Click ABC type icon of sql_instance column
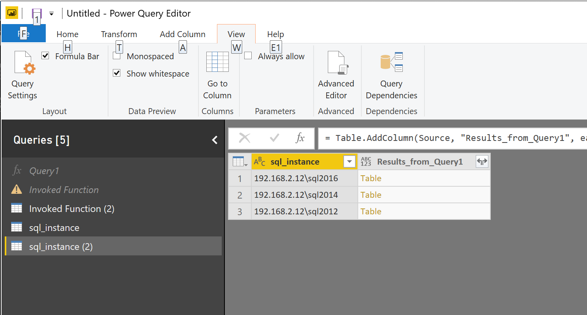 pos(260,161)
